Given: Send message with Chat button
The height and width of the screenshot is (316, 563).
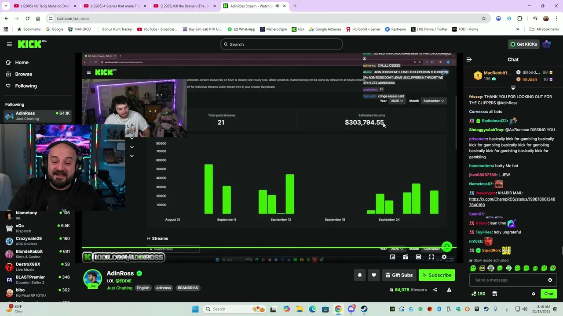Looking at the screenshot, I should click(x=549, y=294).
